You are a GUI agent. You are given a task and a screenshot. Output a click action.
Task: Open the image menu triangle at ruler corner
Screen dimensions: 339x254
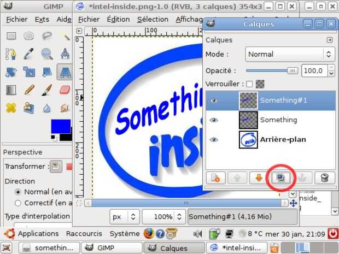pos(79,31)
